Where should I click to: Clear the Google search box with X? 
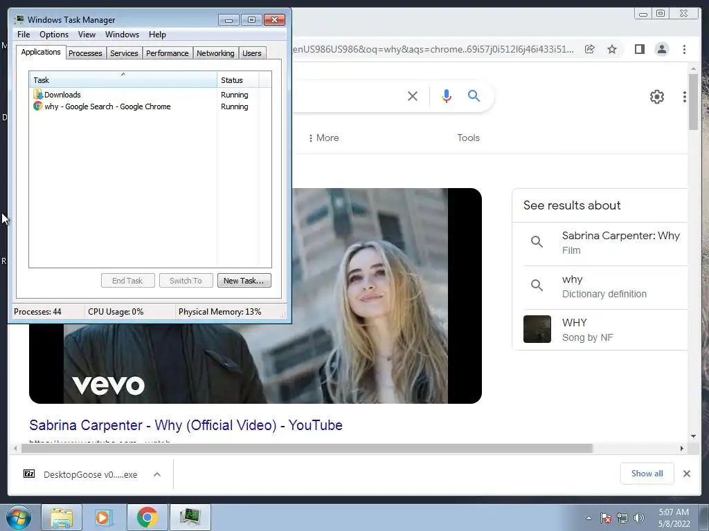pyautogui.click(x=413, y=95)
